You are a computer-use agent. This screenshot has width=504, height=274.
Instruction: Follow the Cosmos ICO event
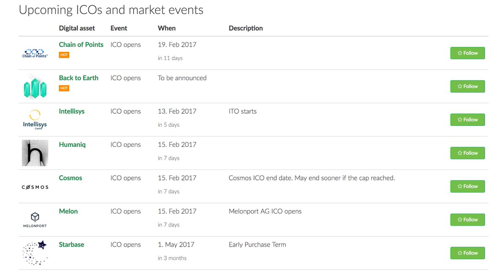click(467, 186)
